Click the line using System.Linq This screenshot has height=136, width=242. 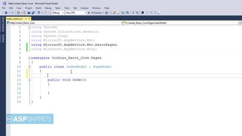pyautogui.click(x=50, y=36)
